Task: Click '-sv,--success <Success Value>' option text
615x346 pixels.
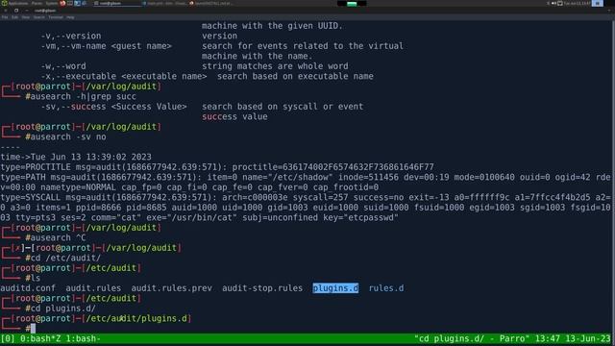Action: pyautogui.click(x=113, y=107)
